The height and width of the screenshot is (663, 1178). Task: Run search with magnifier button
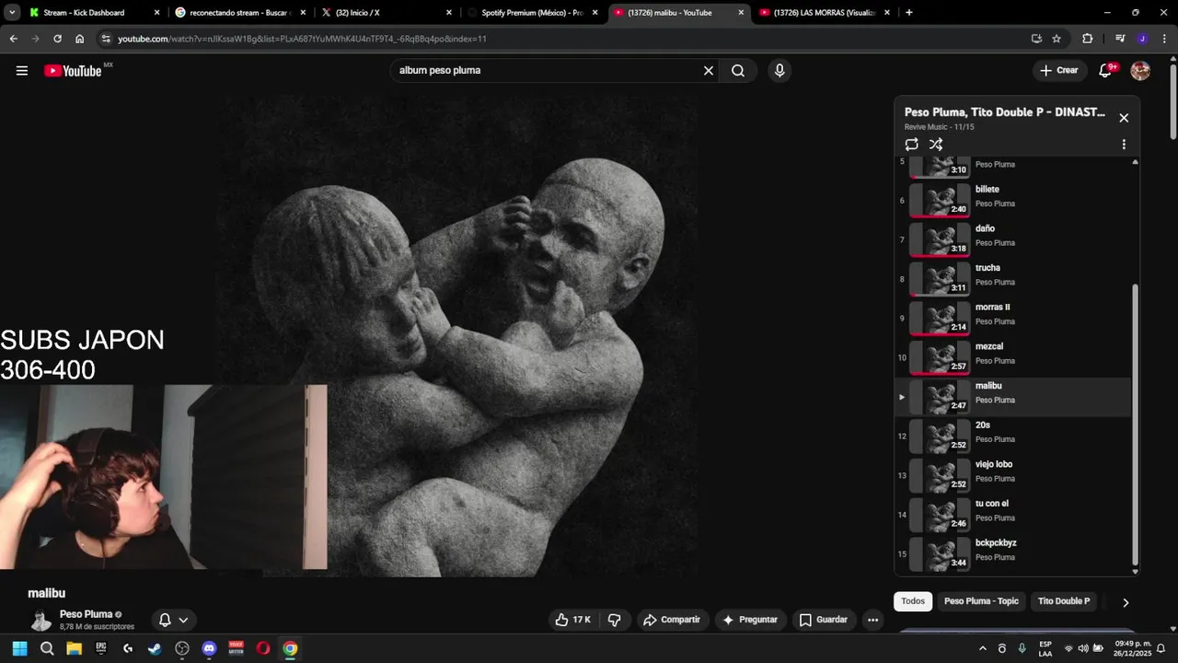[x=738, y=71]
